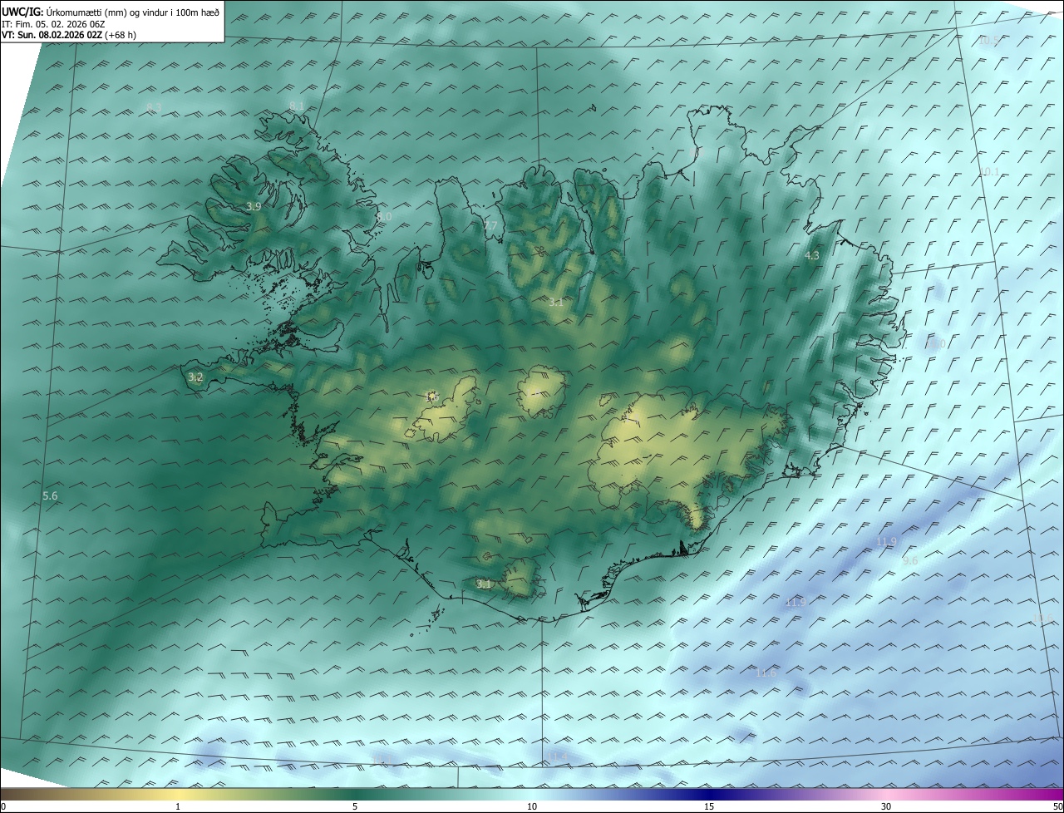The height and width of the screenshot is (813, 1064).
Task: Click the colorbar tick label 15
Action: (709, 807)
